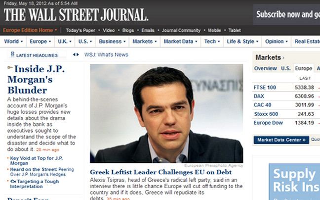Screen dimensions: 320x200
Task: Click the 28 min ago timestamp
Action: click(48, 150)
